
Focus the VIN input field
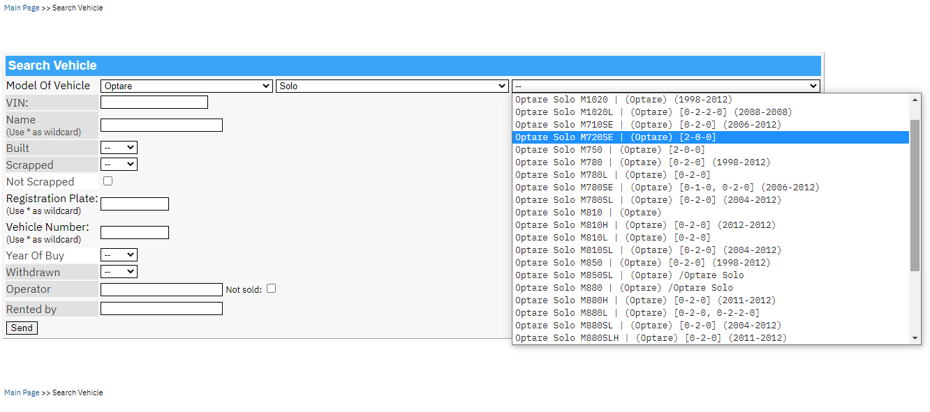pyautogui.click(x=154, y=102)
